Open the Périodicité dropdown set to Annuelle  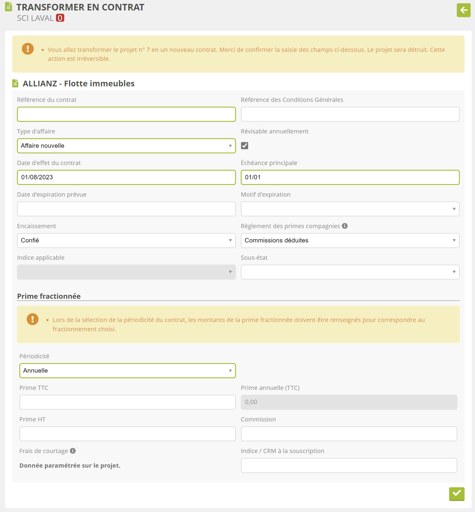pyautogui.click(x=127, y=371)
